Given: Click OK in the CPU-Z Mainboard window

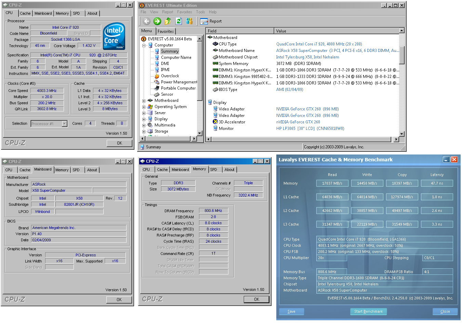Looking at the screenshot, I should click(x=119, y=300).
